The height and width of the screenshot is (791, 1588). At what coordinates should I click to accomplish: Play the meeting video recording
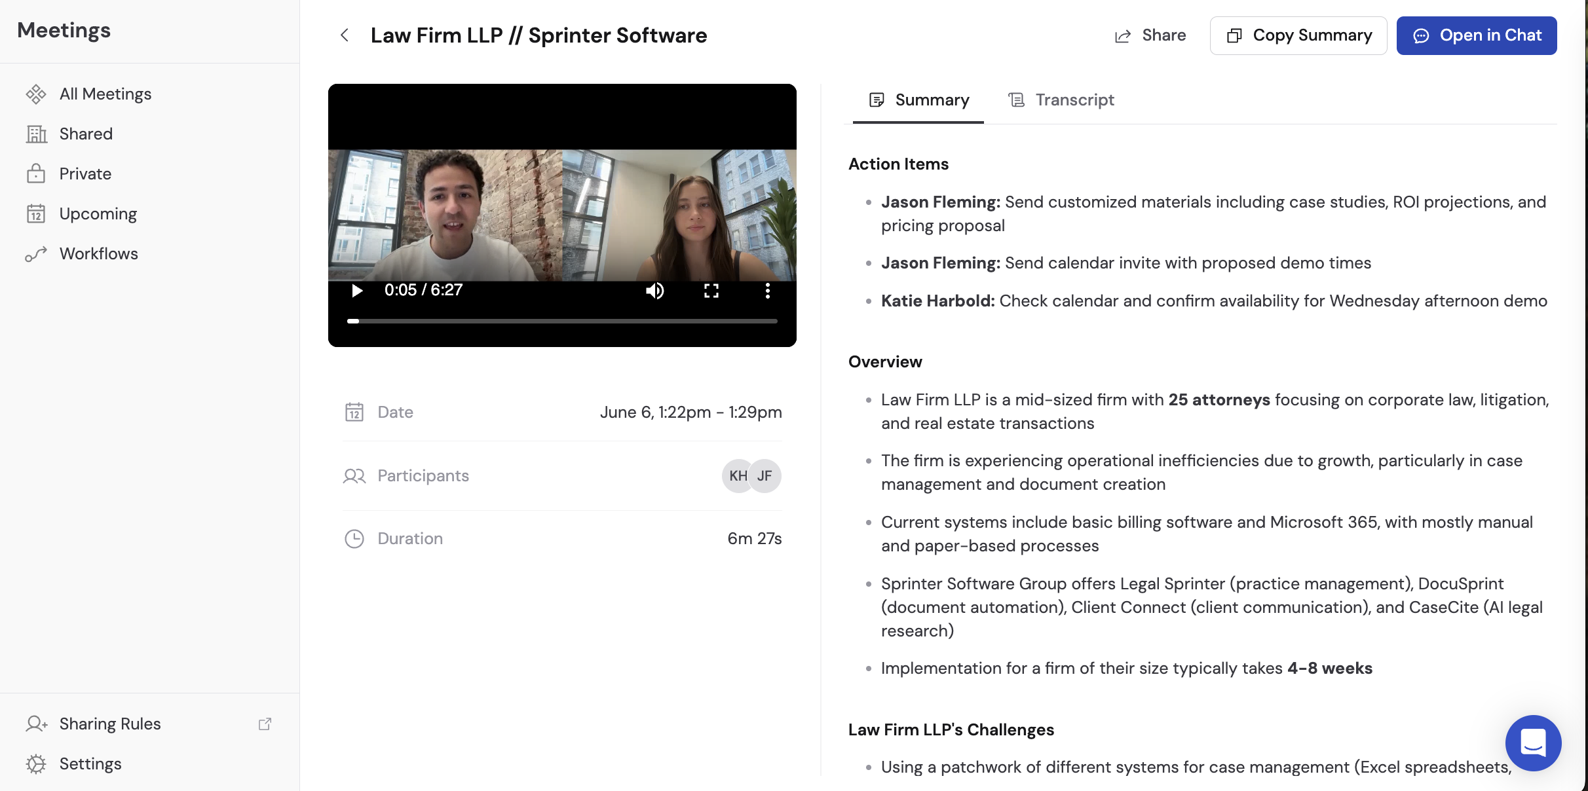tap(357, 291)
